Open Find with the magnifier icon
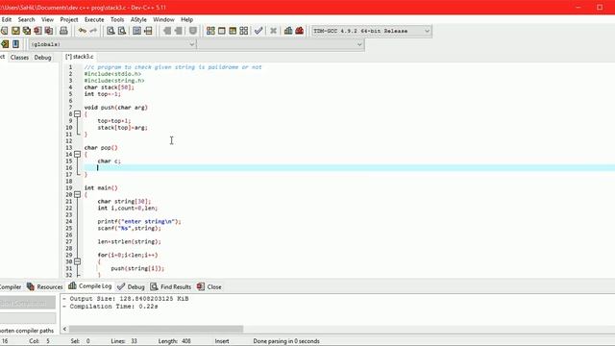Viewport: 615px width, 346px height. coord(111,31)
